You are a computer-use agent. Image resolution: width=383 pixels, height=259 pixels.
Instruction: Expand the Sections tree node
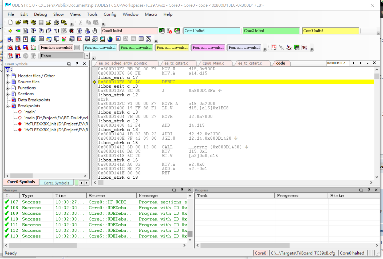(7, 94)
